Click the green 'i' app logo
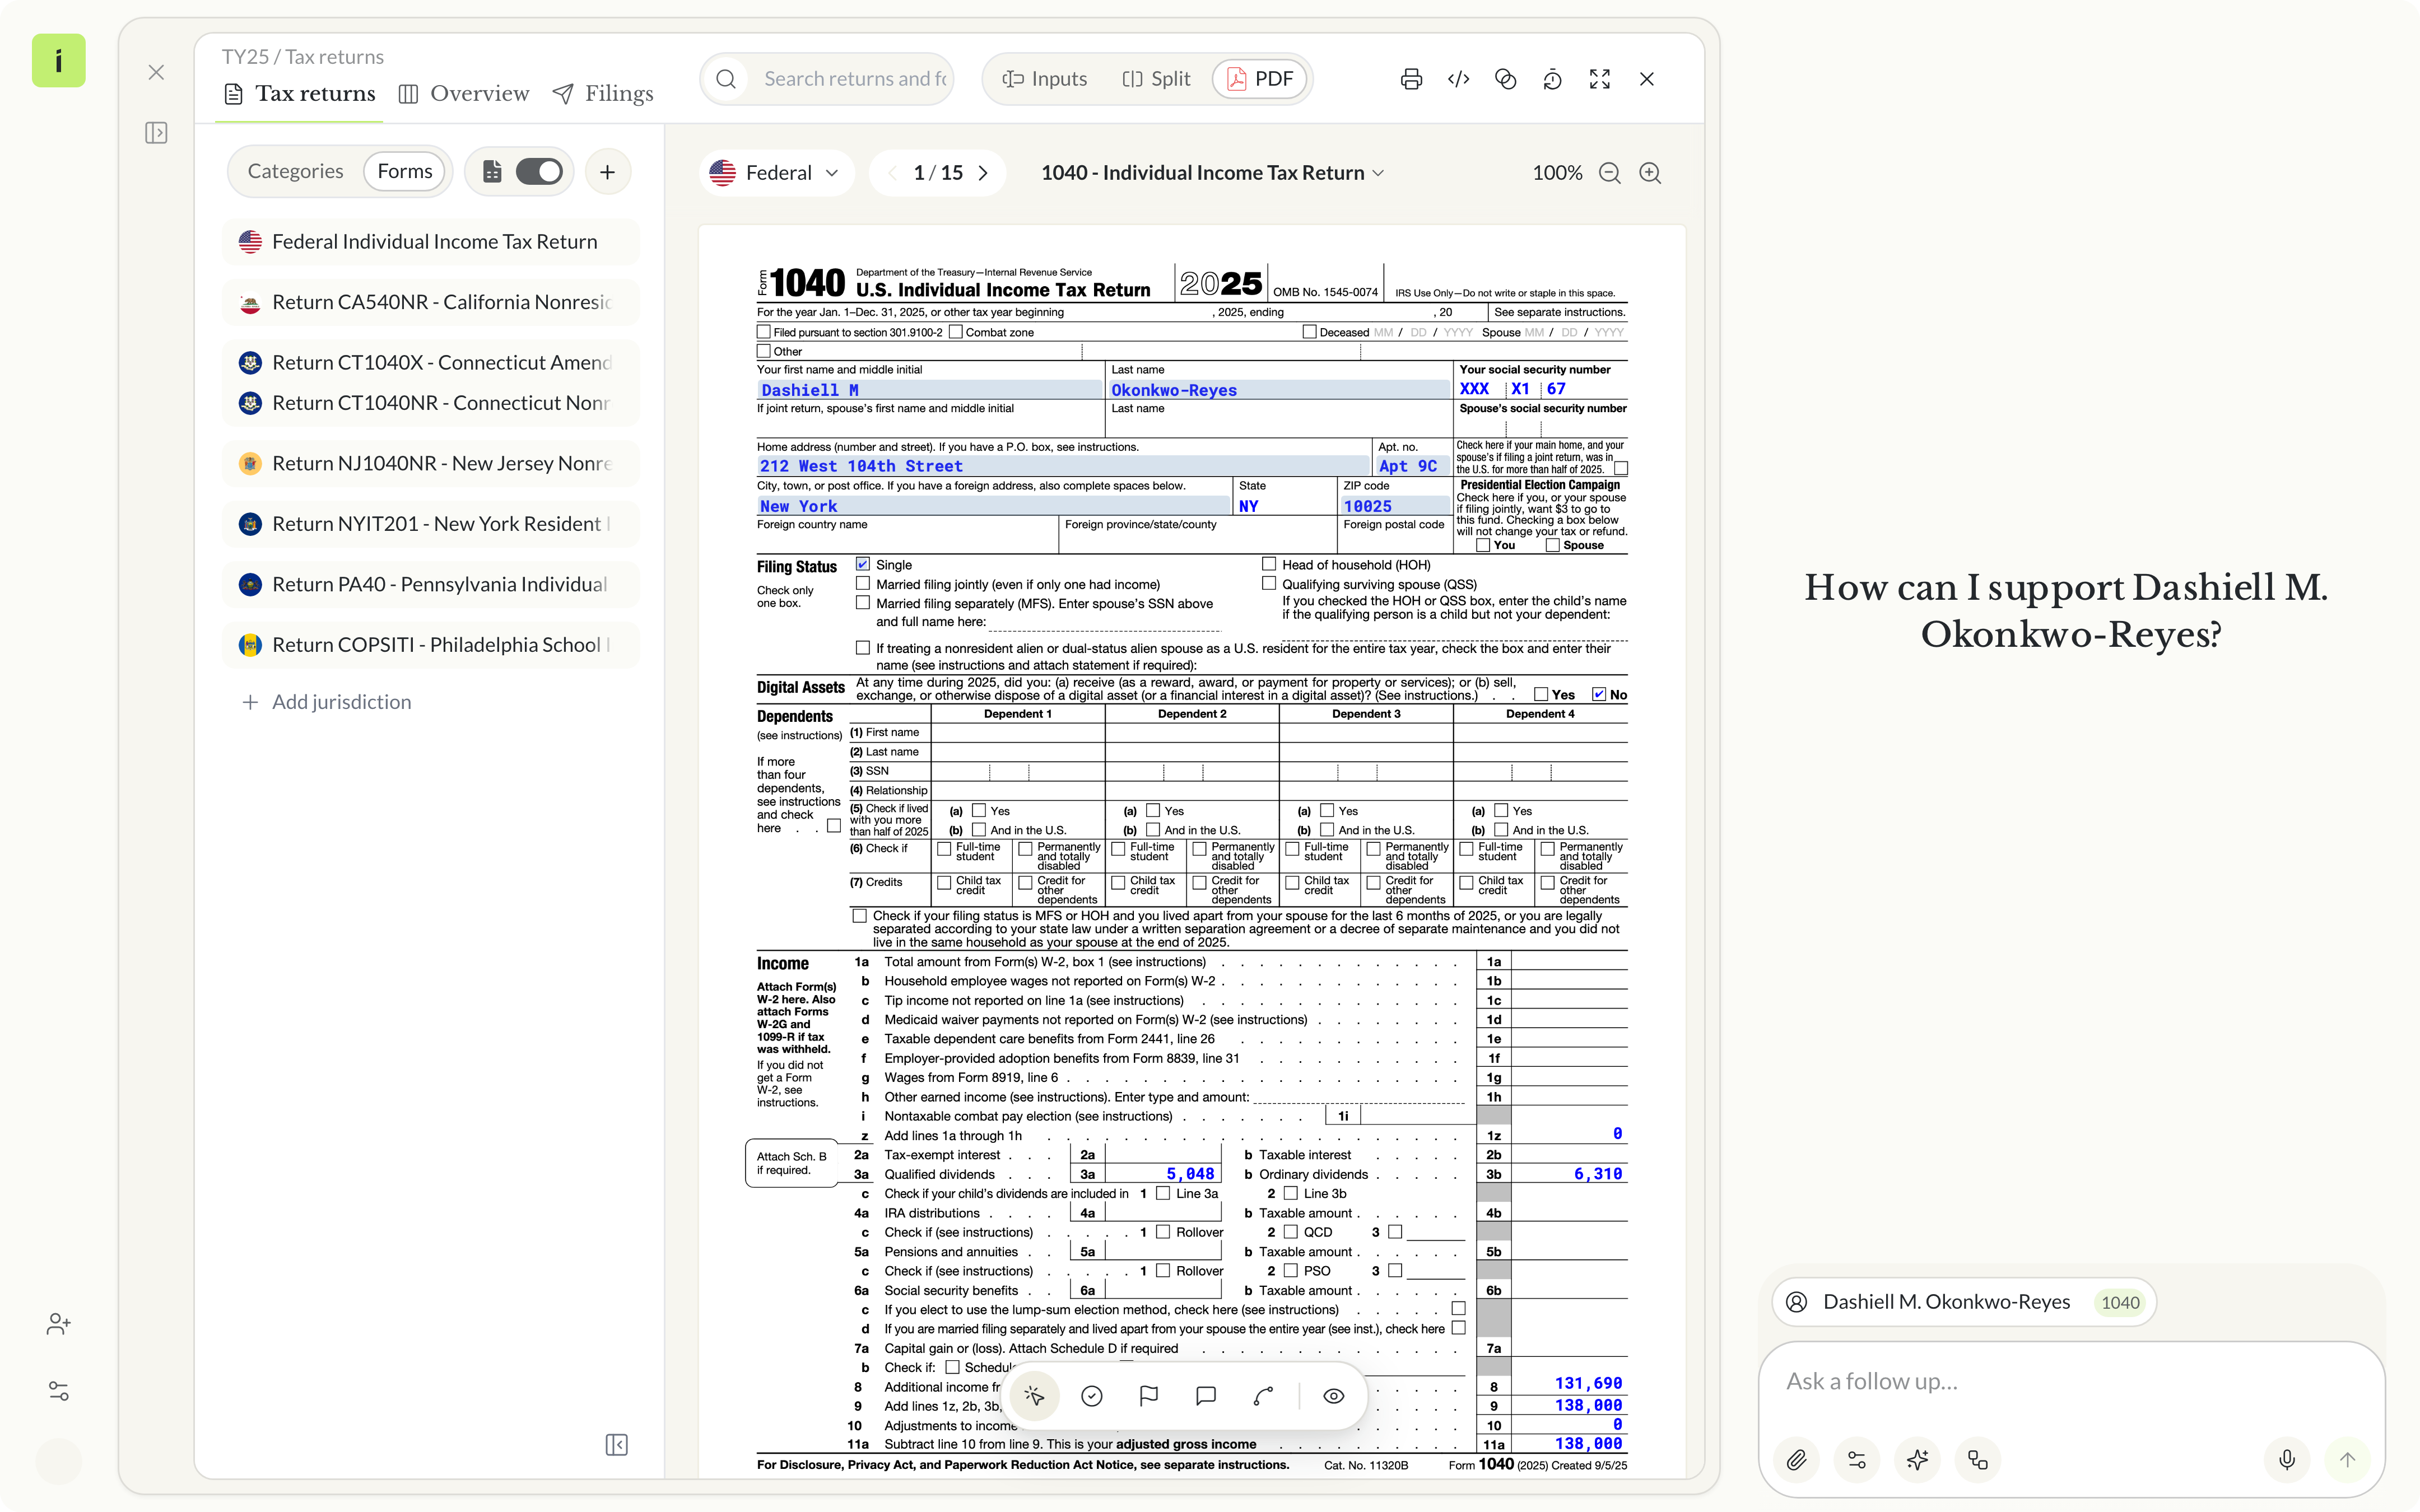 point(59,61)
